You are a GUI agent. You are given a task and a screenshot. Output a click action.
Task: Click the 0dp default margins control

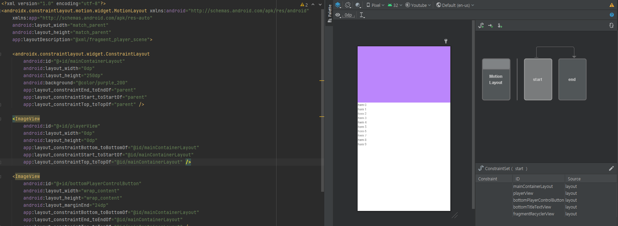pyautogui.click(x=348, y=15)
